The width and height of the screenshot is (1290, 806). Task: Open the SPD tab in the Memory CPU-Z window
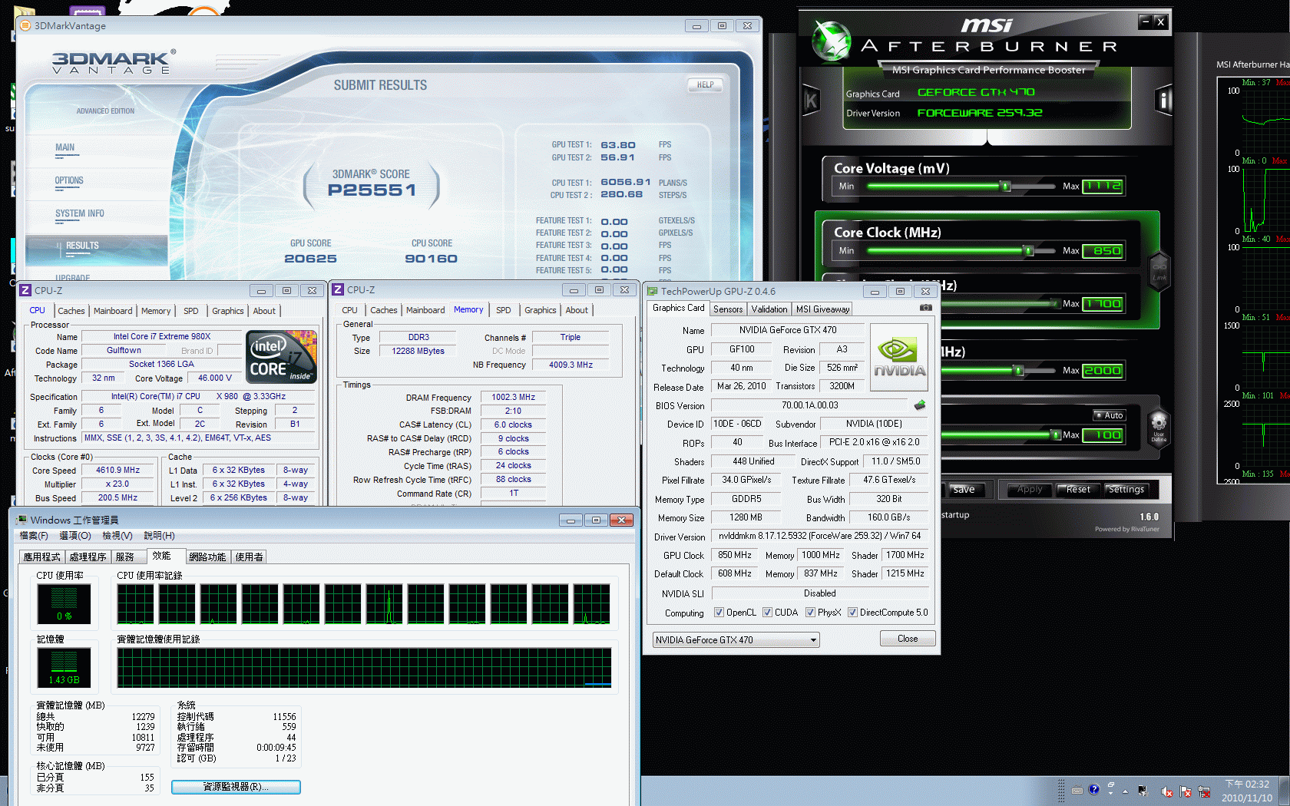[x=503, y=310]
